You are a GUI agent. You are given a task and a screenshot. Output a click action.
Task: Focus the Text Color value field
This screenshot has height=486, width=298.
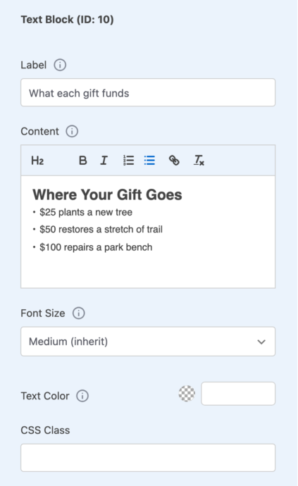point(238,394)
